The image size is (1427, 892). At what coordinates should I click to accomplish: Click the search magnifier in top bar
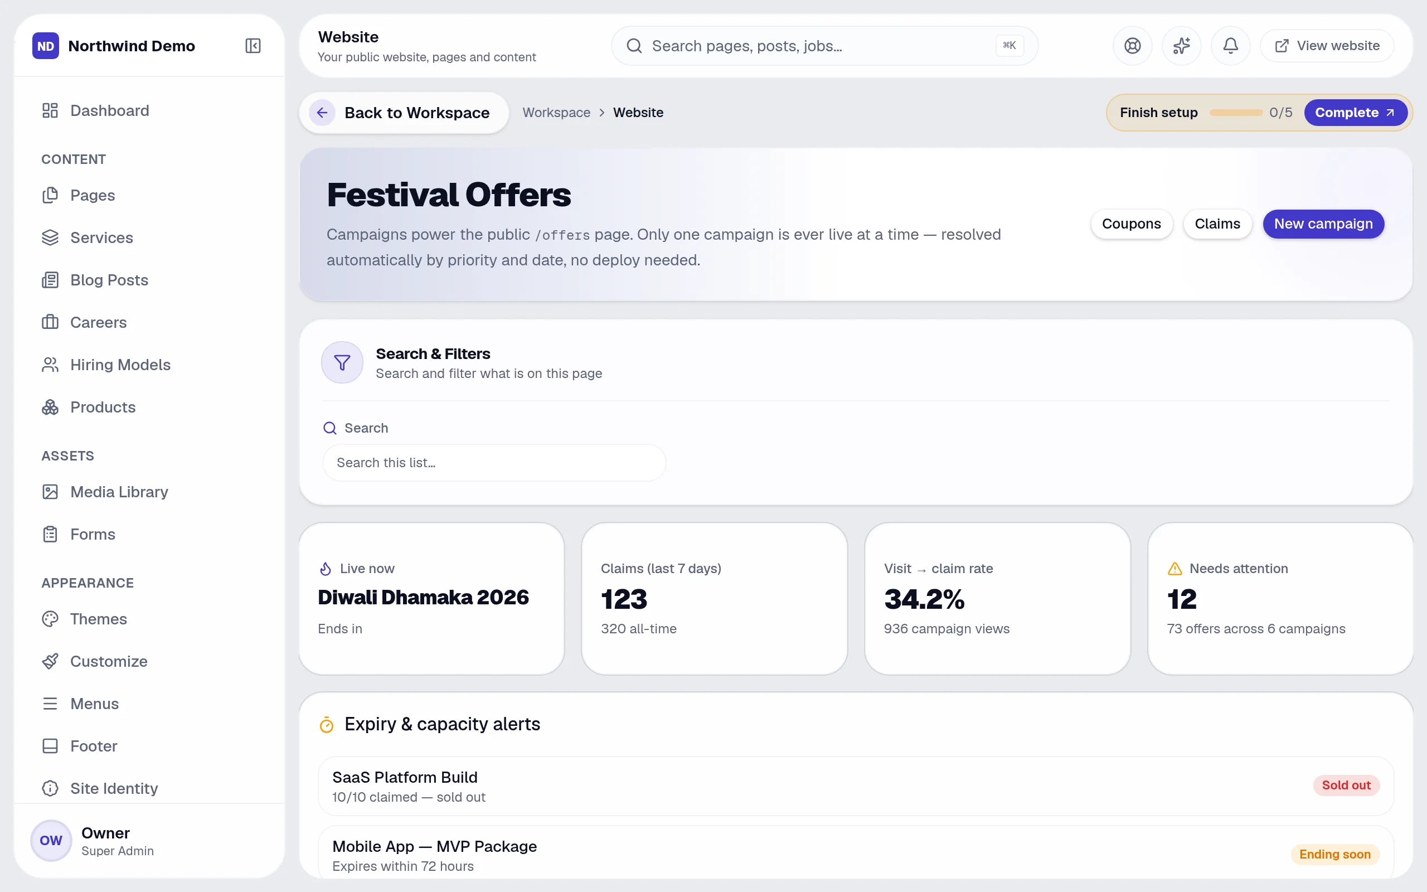point(634,46)
